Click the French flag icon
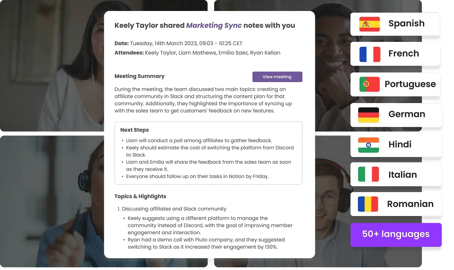454x270 pixels. coord(369,54)
